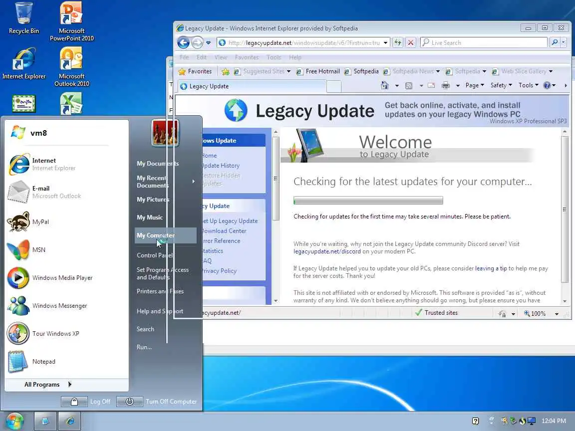Open Free Hotmail favorites link
The height and width of the screenshot is (431, 575).
click(x=318, y=71)
